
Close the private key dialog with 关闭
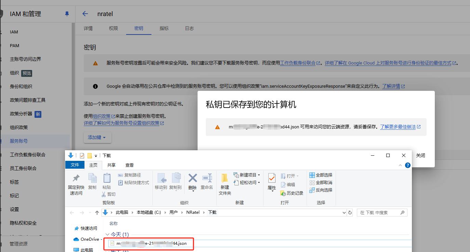pyautogui.click(x=420, y=155)
